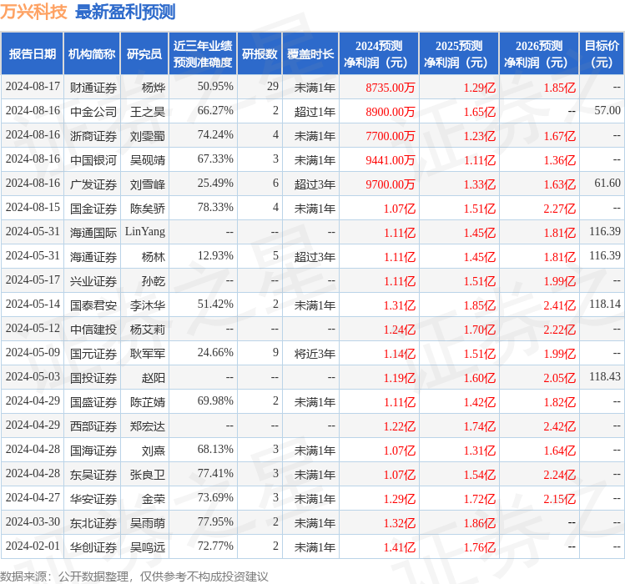This screenshot has width=625, height=584.
Task: Select the 海通证券 institution cell
Action: tap(93, 257)
